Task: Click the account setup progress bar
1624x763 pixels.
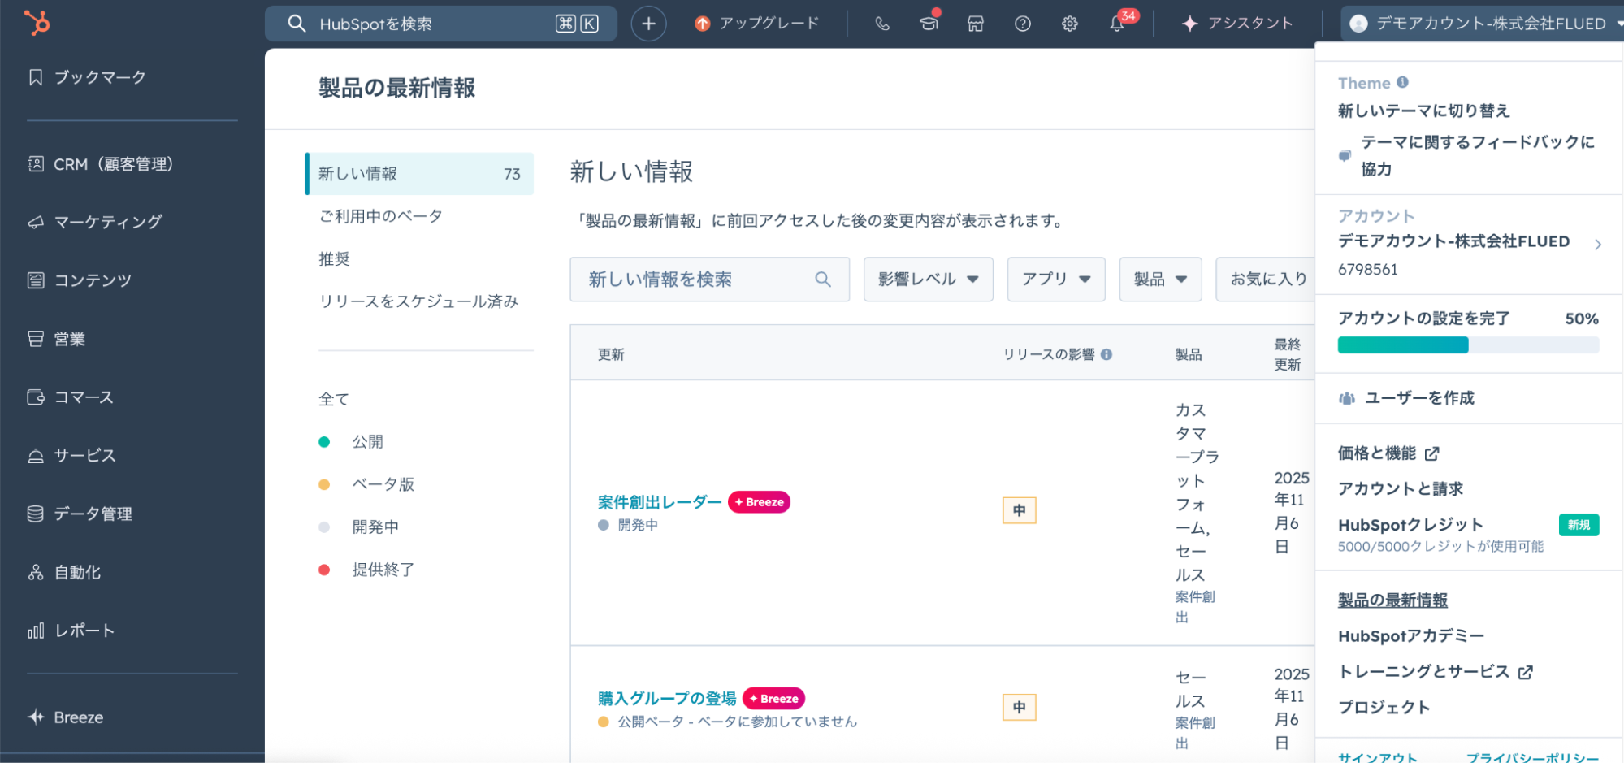Action: pyautogui.click(x=1467, y=345)
